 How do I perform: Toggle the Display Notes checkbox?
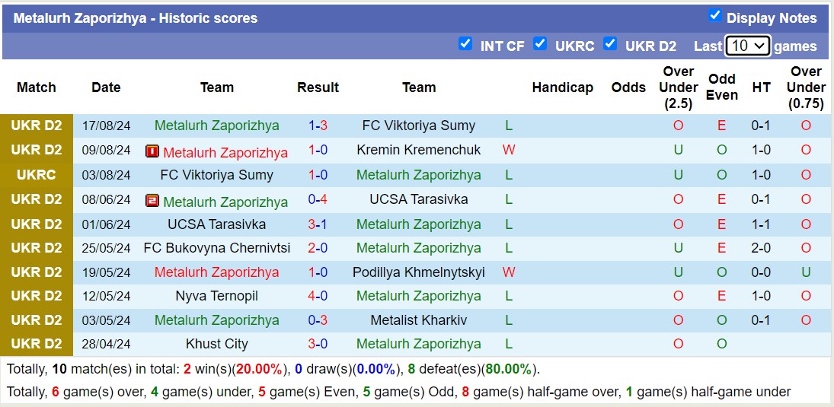tap(714, 16)
